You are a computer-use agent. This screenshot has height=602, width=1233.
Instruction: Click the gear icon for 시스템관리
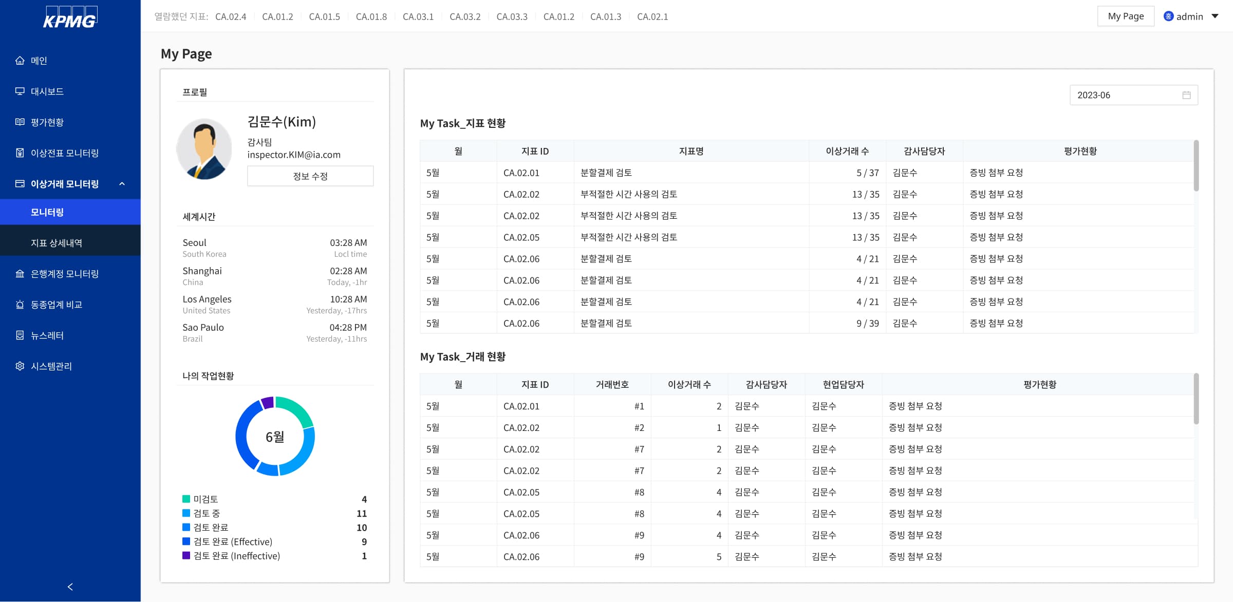[x=20, y=366]
